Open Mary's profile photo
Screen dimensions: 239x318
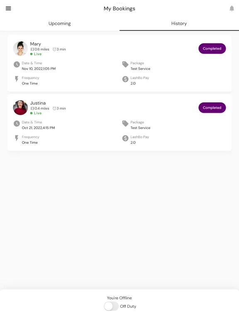[20, 48]
